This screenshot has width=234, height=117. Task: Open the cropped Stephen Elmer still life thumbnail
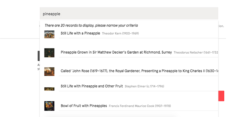point(49,89)
